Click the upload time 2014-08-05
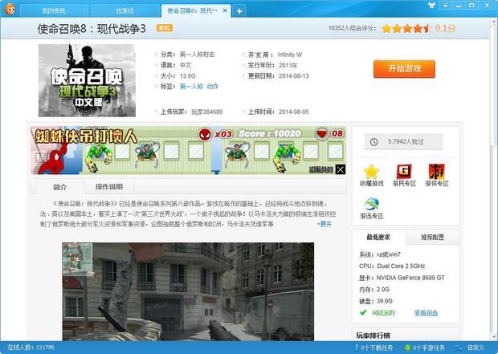Image resolution: width=498 pixels, height=354 pixels. tap(294, 112)
